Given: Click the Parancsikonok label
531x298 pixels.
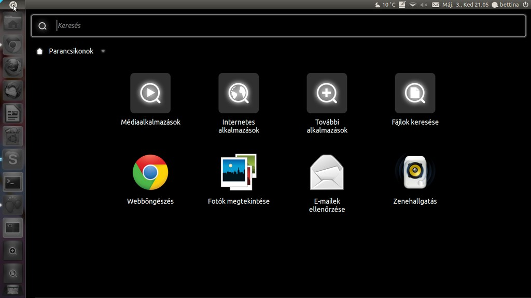Looking at the screenshot, I should coord(71,51).
